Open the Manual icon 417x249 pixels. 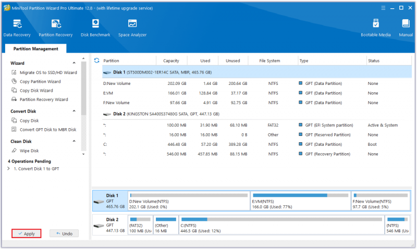pyautogui.click(x=406, y=28)
